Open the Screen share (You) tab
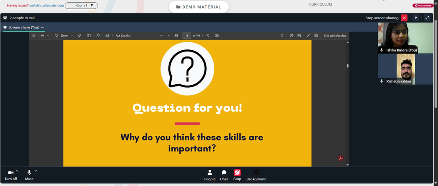Screen dimensions: 438x186 click(x=24, y=27)
